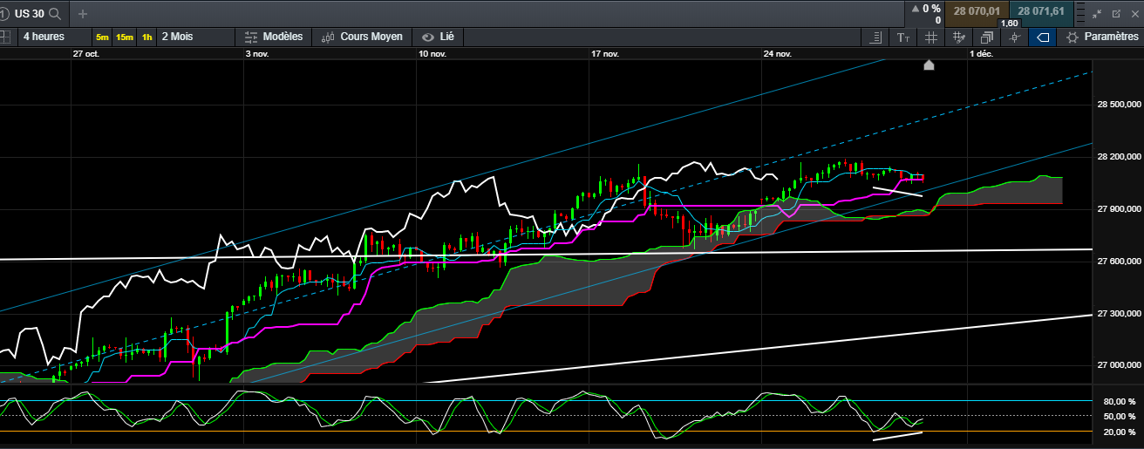
Task: Collapse the chart with inward arrows icon
Action: click(1098, 14)
